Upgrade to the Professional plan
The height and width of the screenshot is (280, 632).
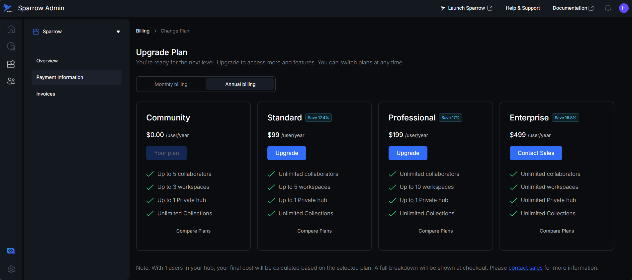pos(408,153)
